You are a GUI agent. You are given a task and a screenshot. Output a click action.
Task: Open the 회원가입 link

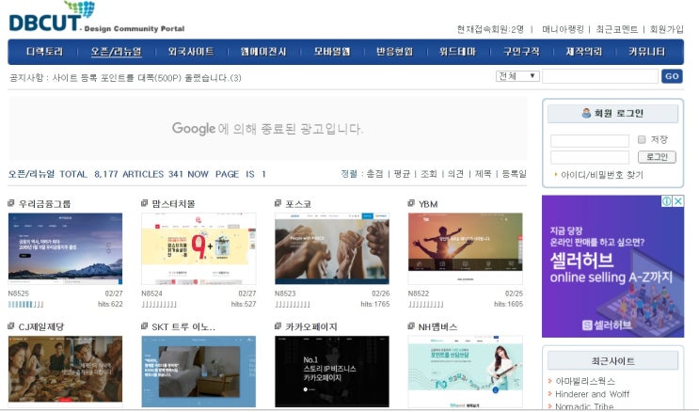click(x=666, y=29)
